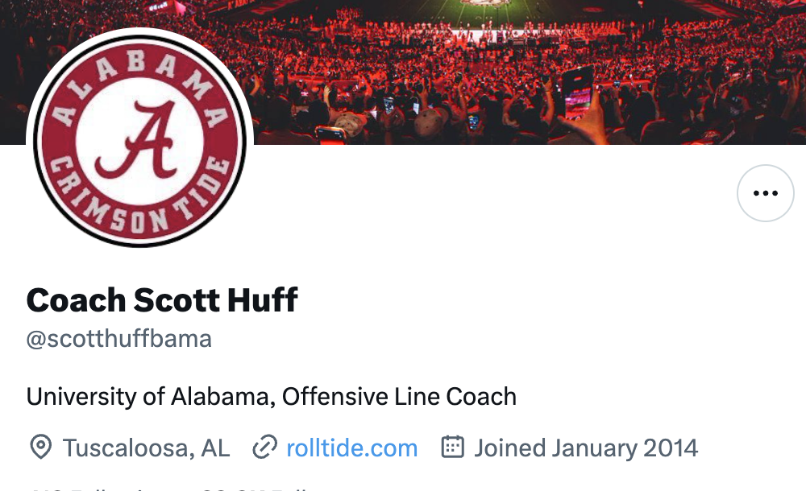806x491 pixels.
Task: Click the Joined January 2014 text
Action: pyautogui.click(x=586, y=448)
